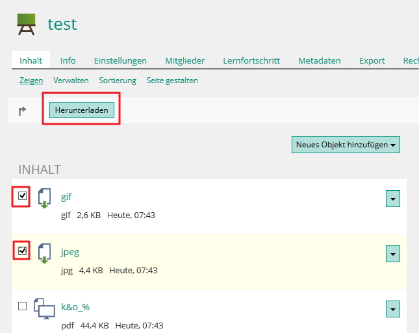Select the Verwalten subtab

click(x=71, y=80)
